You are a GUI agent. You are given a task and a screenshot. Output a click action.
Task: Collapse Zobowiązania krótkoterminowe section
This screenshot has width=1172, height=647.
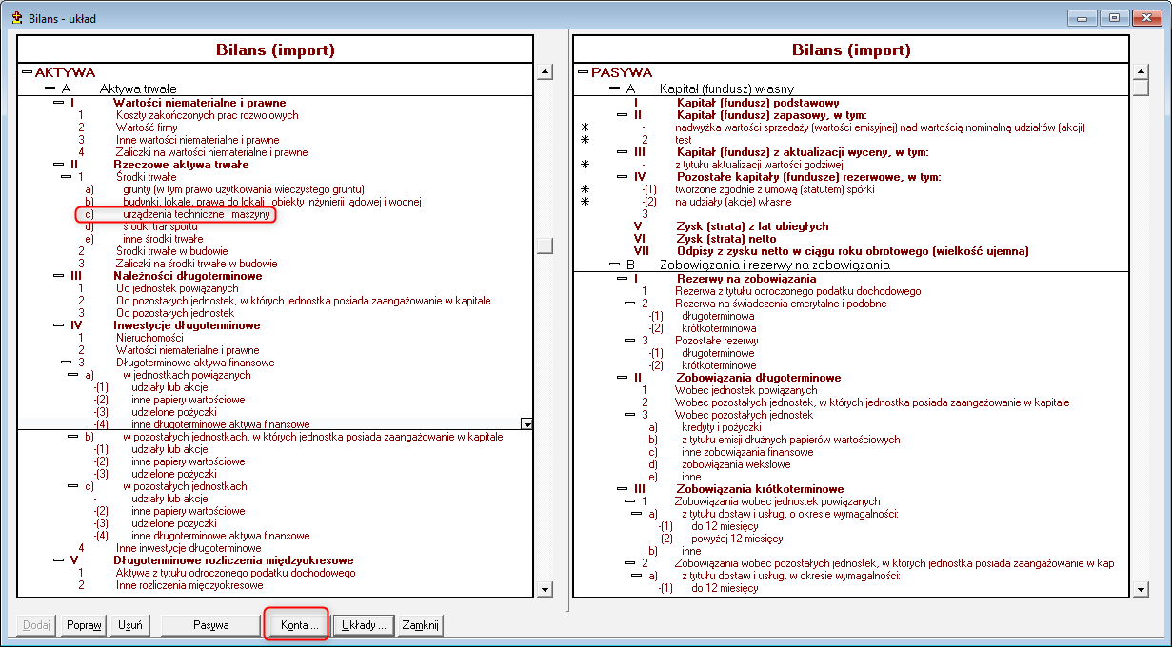(x=622, y=489)
